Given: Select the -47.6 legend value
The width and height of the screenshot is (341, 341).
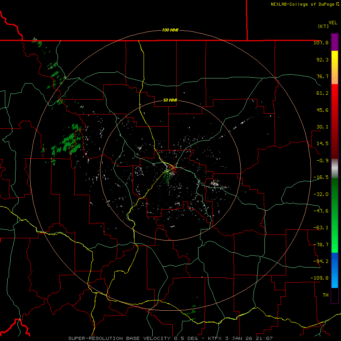Looking at the screenshot, I should pyautogui.click(x=321, y=211).
